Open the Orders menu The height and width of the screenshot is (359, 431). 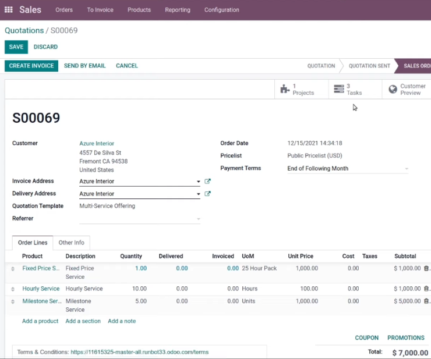(x=64, y=10)
